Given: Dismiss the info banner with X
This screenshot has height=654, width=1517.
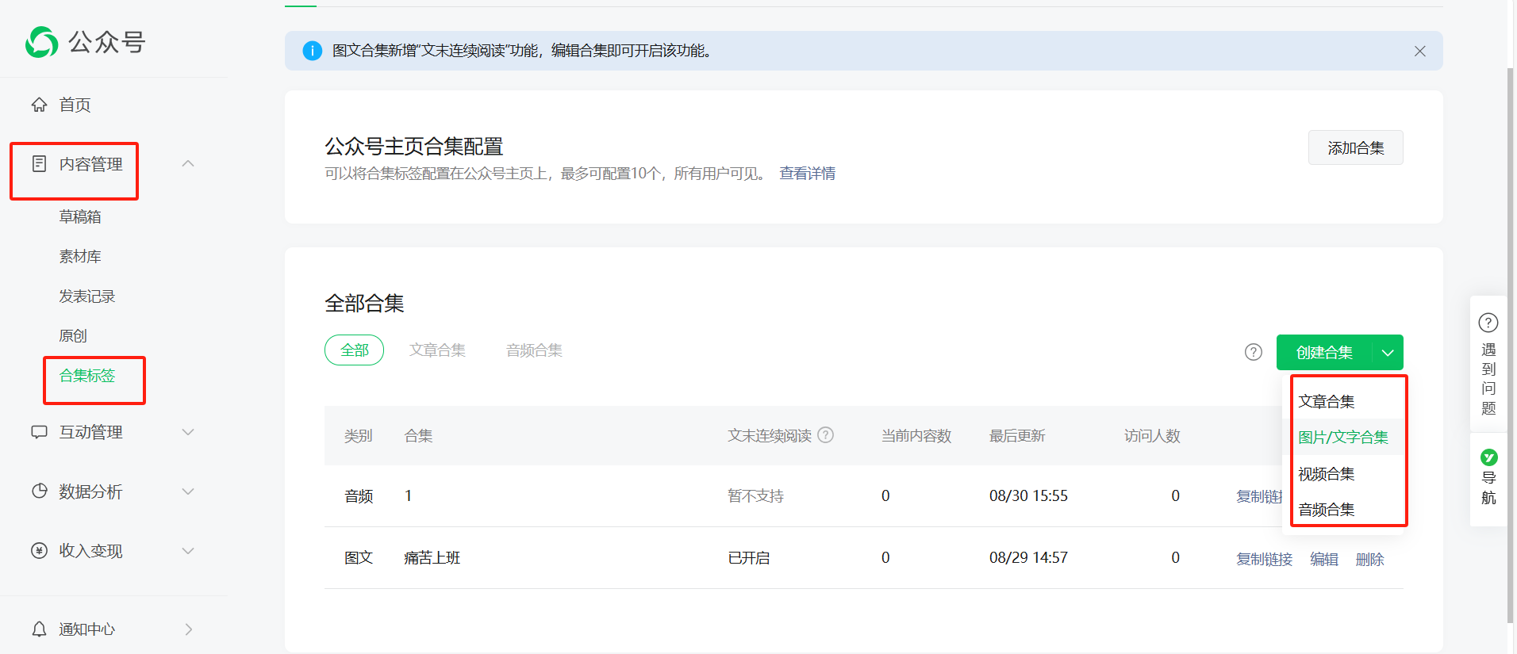Looking at the screenshot, I should click(1419, 51).
